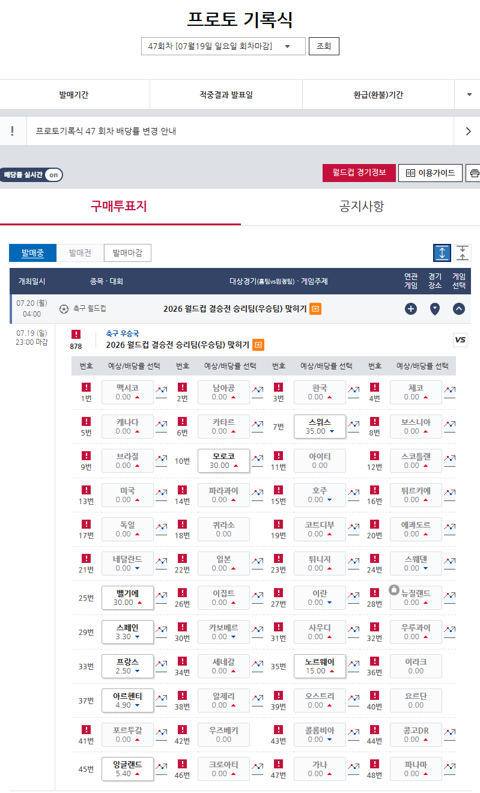Click the disabled 브라질 0.00 option

[x=127, y=461]
